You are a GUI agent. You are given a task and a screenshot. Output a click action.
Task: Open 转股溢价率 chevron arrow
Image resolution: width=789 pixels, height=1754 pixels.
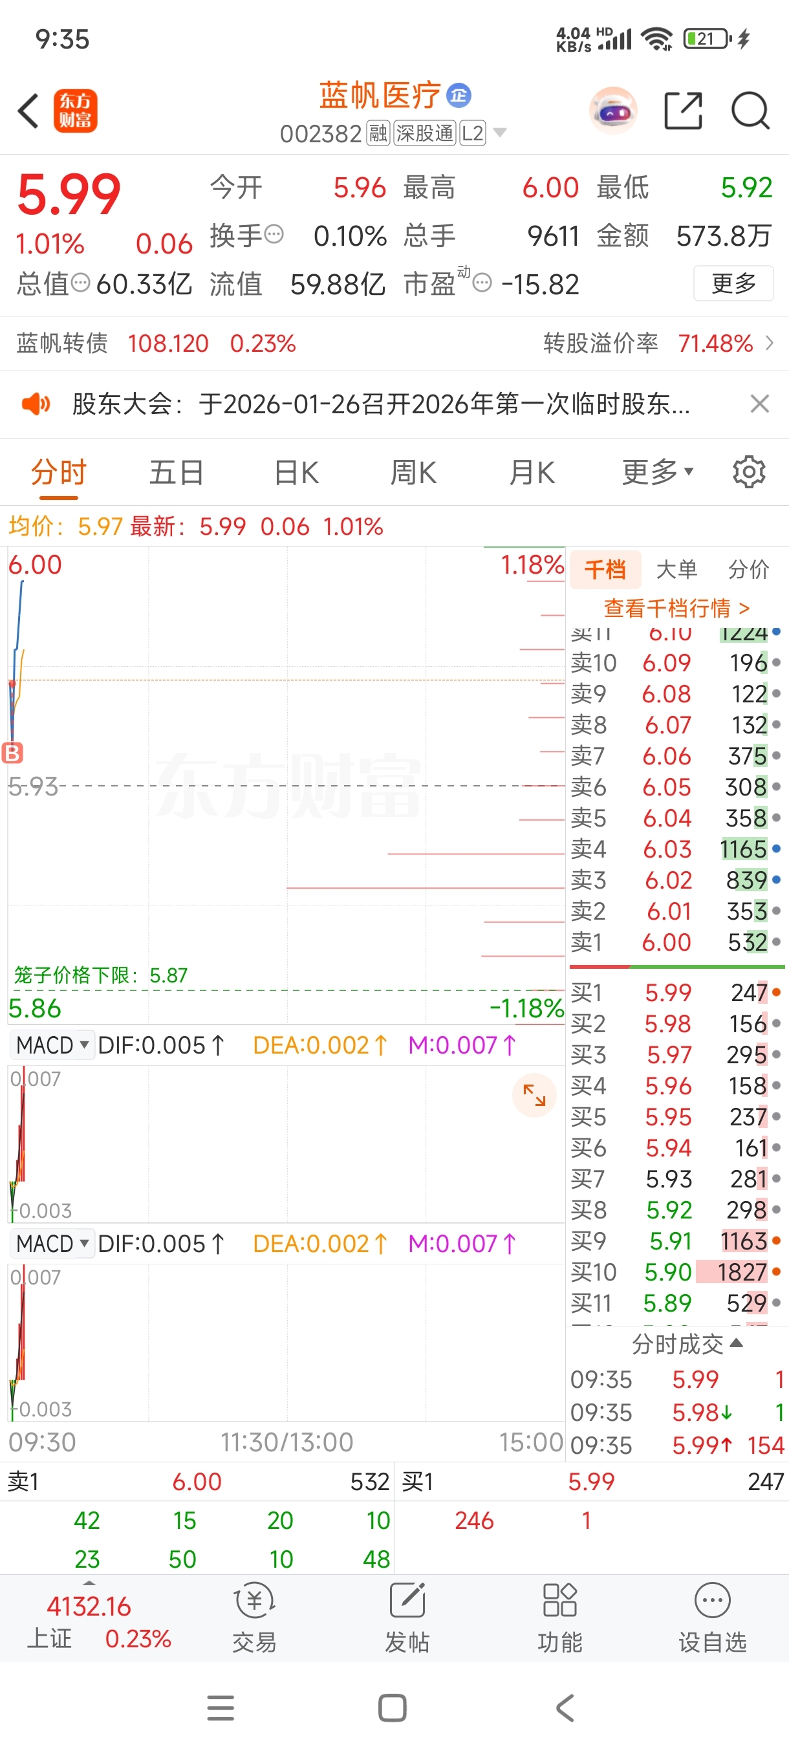769,343
